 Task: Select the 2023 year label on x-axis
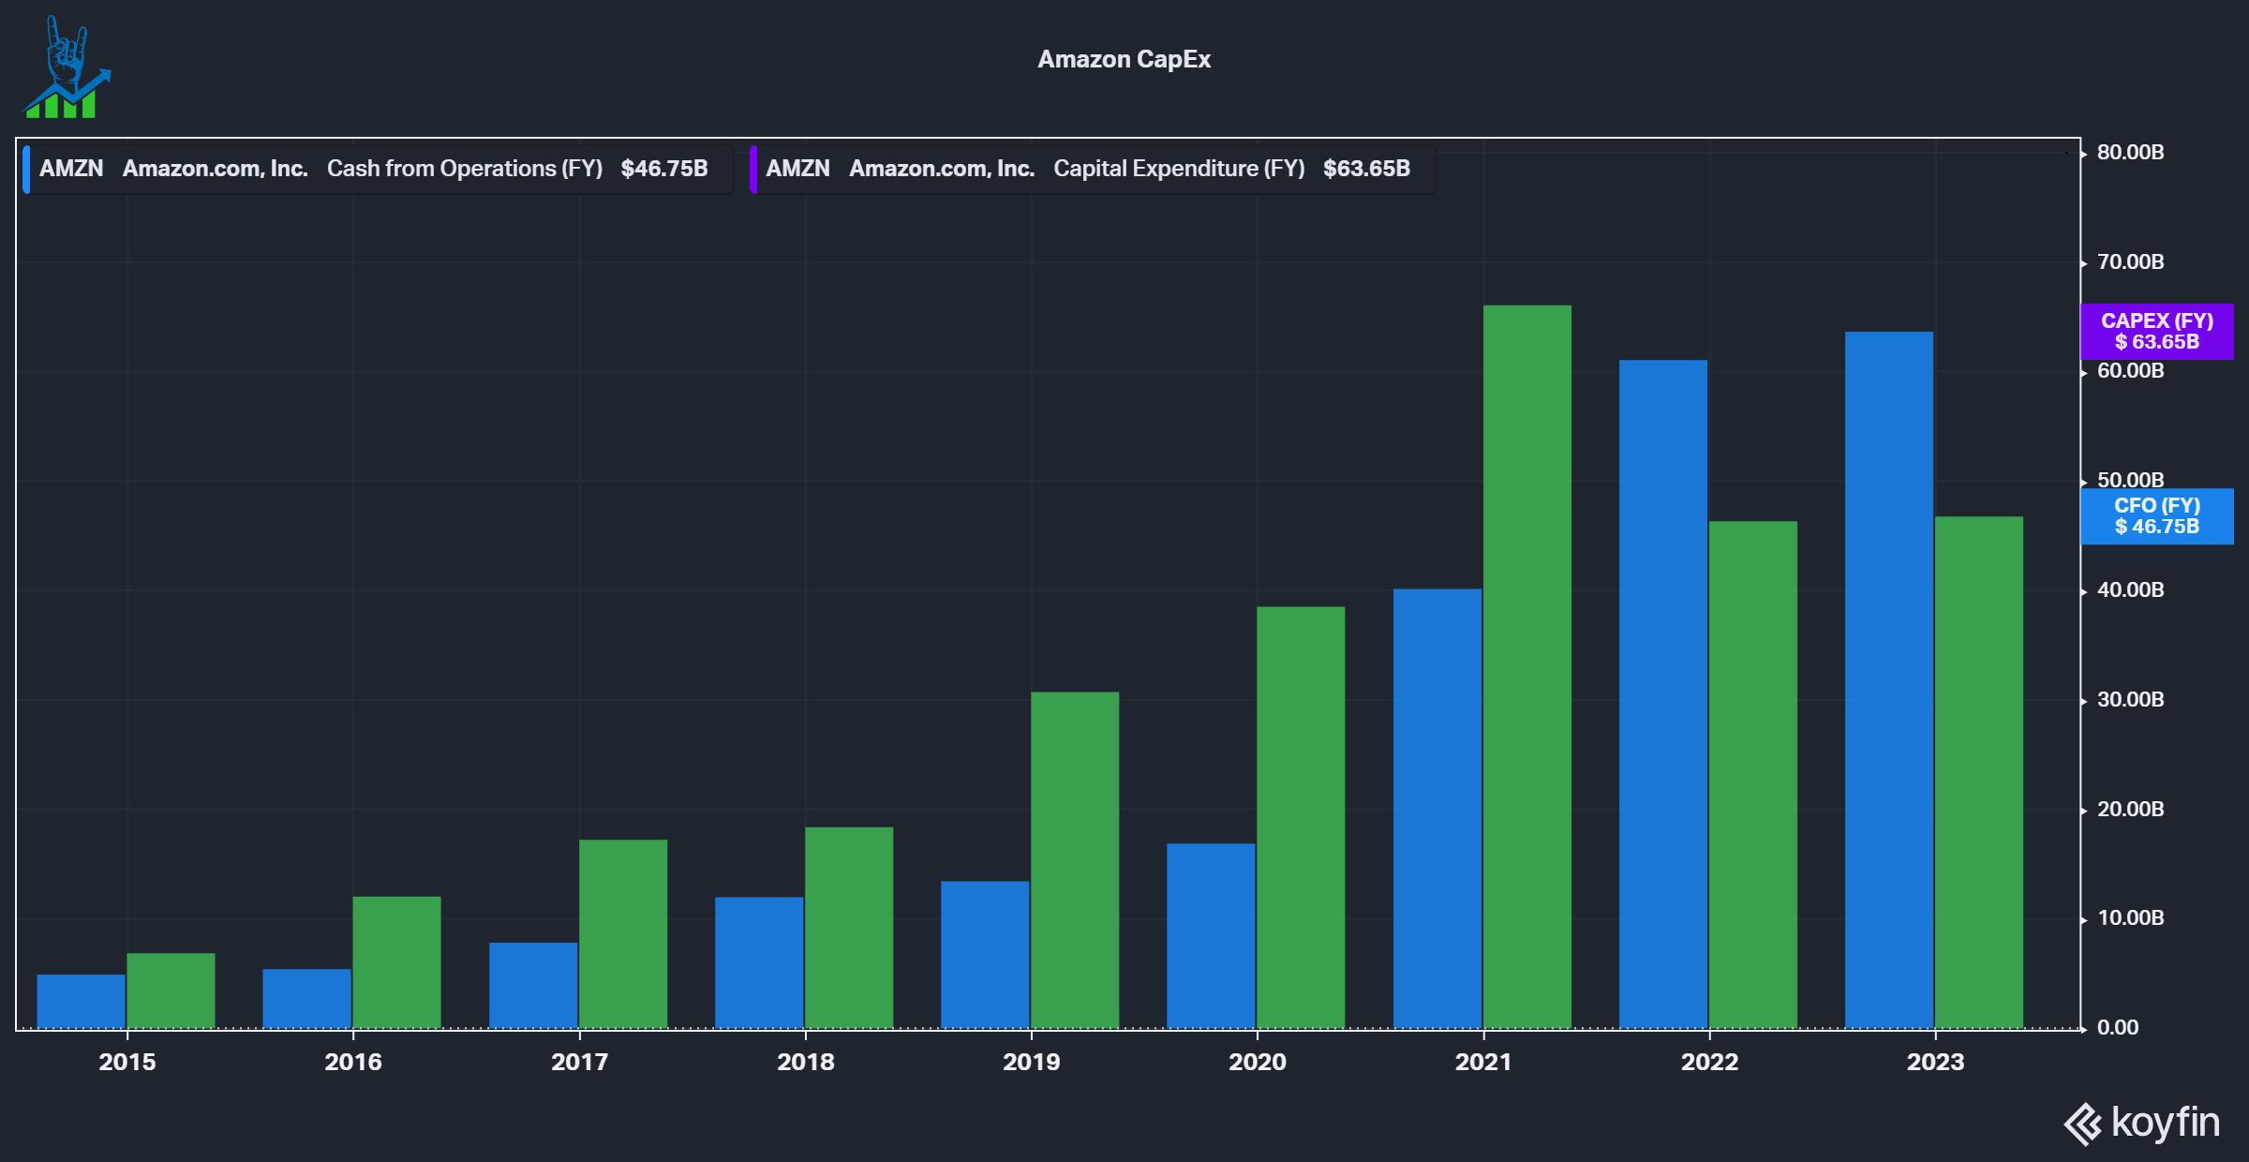tap(1935, 1063)
